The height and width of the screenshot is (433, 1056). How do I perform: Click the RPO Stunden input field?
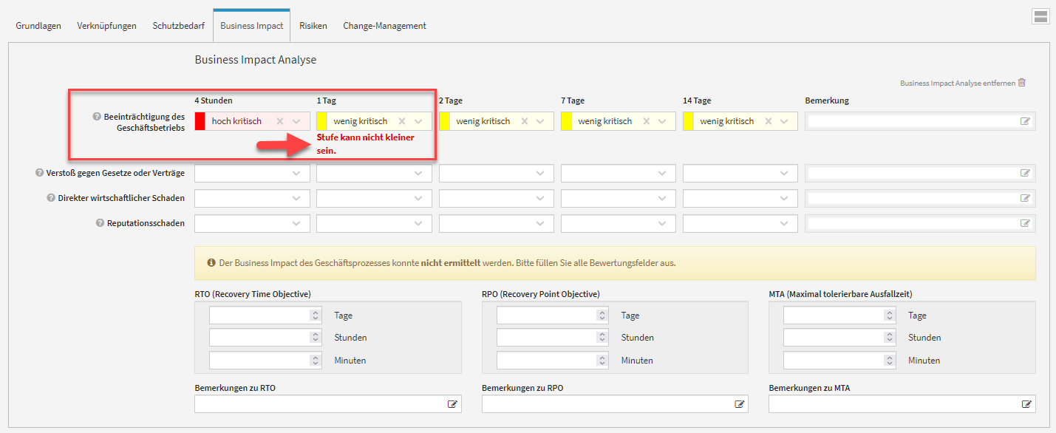tap(545, 338)
